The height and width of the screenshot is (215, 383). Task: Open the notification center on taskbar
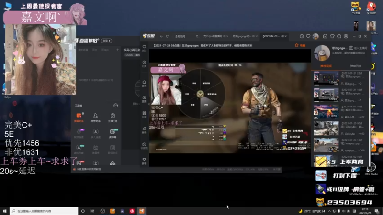(377, 211)
